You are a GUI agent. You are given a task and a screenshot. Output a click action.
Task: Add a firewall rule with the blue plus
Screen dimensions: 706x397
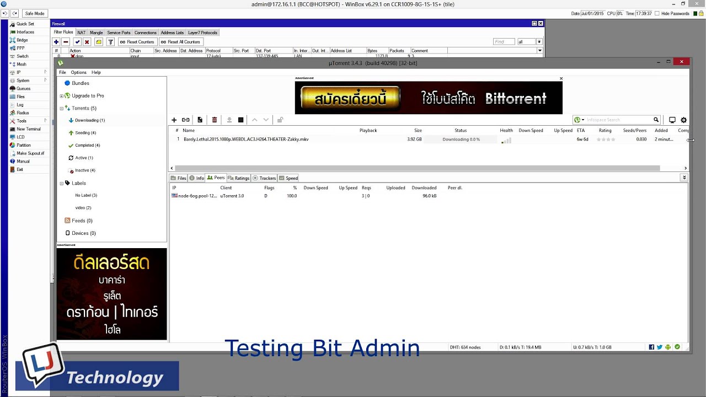pos(56,42)
